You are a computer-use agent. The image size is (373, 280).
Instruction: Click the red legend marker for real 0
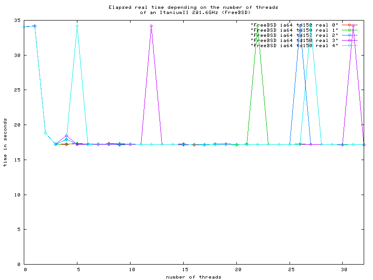(349, 25)
